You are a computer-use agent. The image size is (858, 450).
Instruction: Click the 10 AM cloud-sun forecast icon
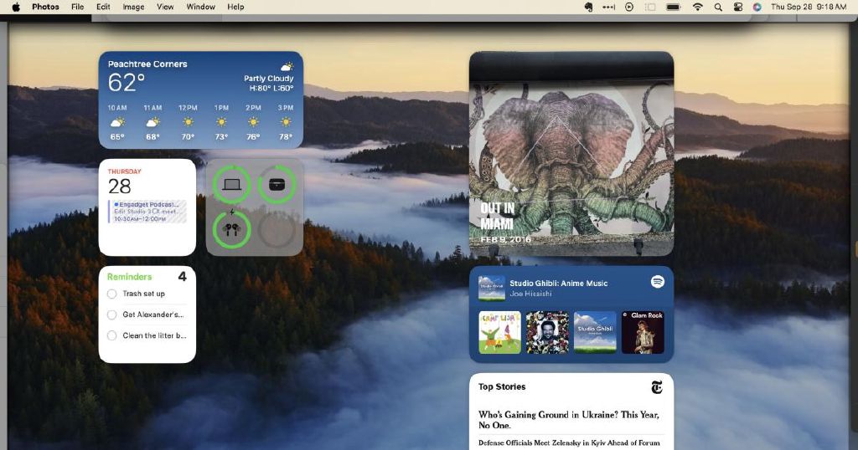coord(117,122)
